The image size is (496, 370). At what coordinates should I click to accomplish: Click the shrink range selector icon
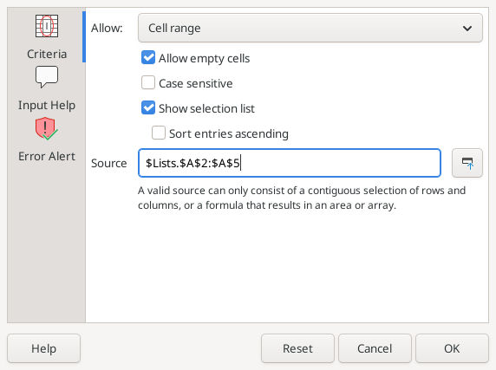tap(467, 163)
